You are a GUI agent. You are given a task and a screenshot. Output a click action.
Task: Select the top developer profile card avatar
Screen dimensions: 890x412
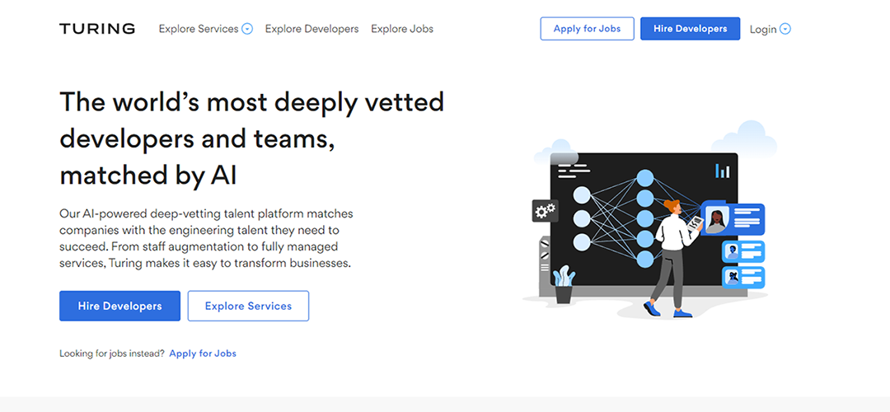tap(717, 220)
